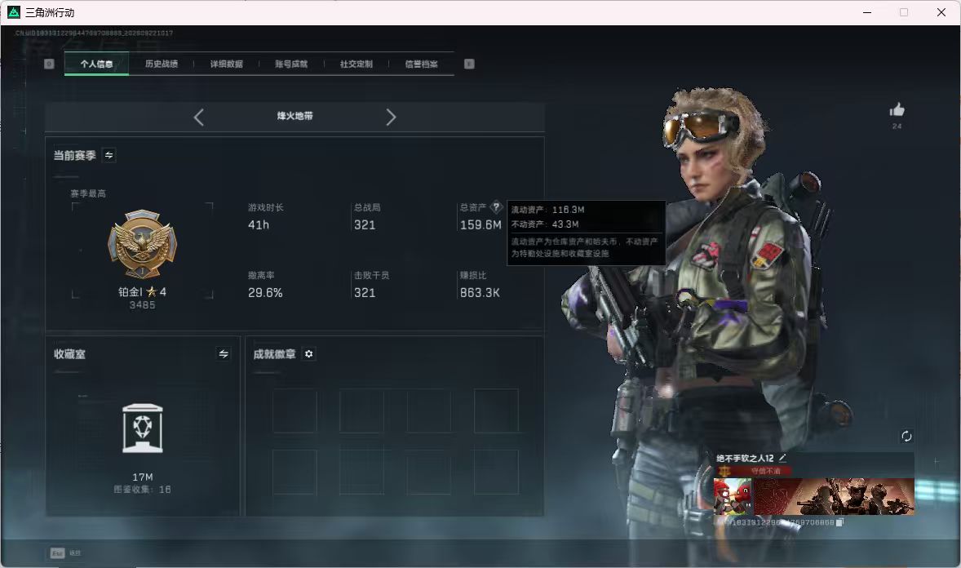Click the 流动资产: 116.3M tooltip line
The image size is (961, 568).
coord(548,210)
